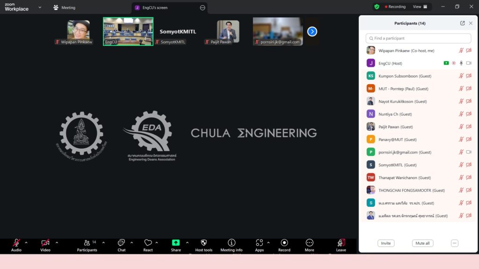The image size is (479, 269).
Task: Click the Record icon in toolbar
Action: click(284, 243)
